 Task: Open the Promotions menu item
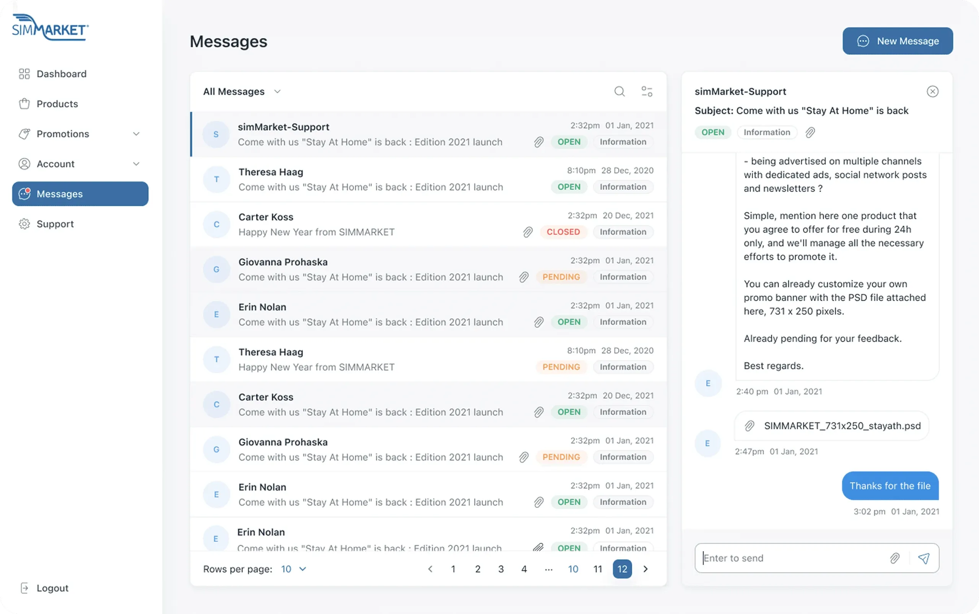pyautogui.click(x=80, y=134)
